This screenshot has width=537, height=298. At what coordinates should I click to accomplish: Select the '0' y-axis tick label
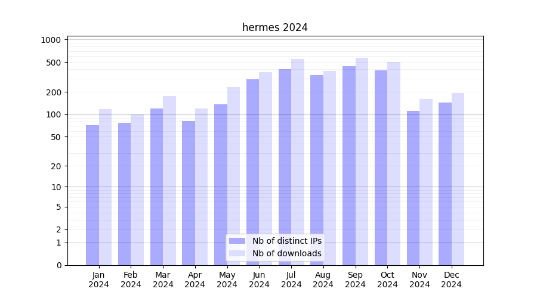[58, 265]
